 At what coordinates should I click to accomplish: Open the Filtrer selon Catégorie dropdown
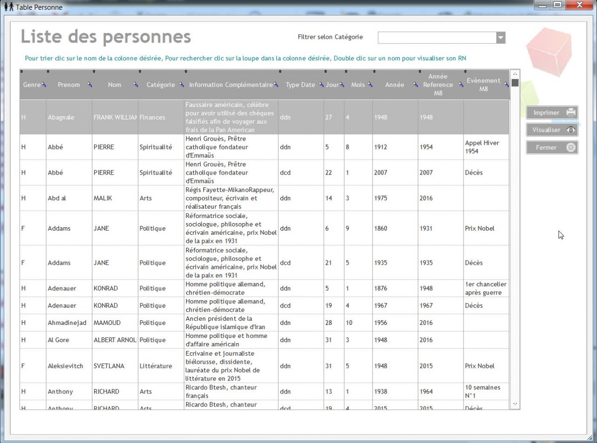point(500,37)
